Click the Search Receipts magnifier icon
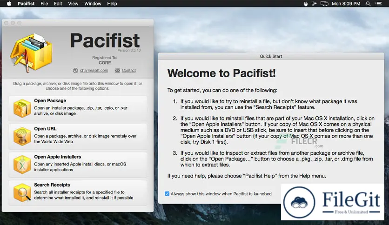 22,192
